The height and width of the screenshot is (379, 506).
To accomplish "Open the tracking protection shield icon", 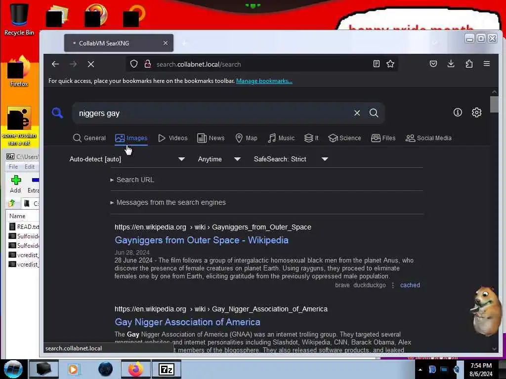I will click(134, 64).
